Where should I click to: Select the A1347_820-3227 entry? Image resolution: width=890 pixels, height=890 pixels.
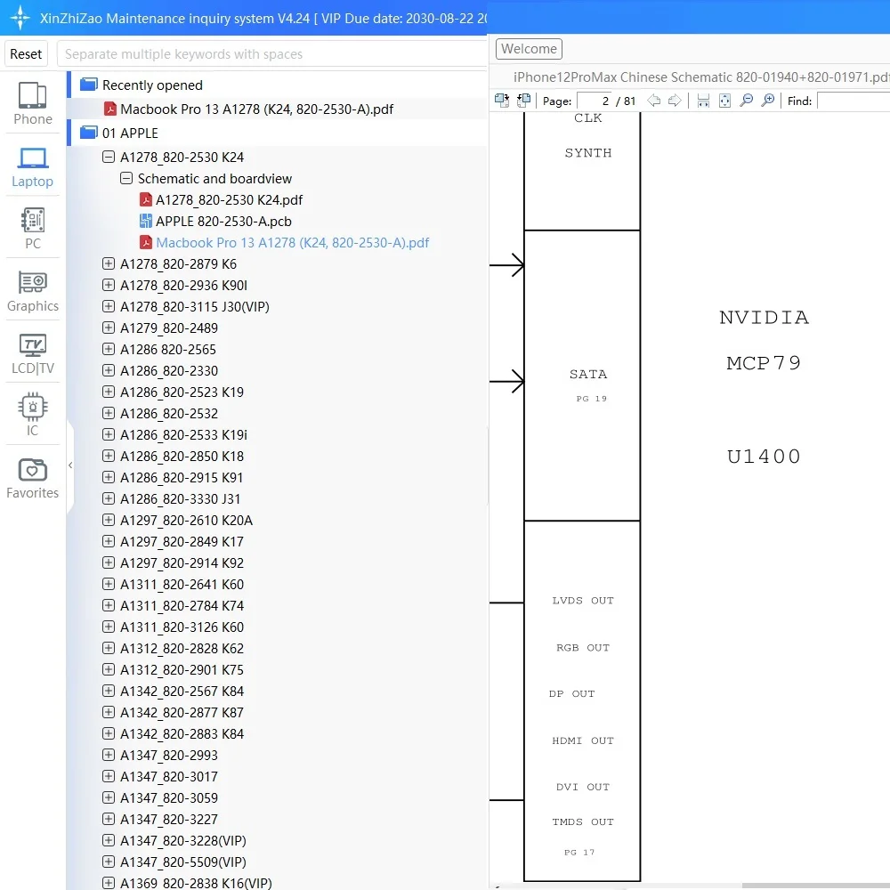click(x=168, y=819)
